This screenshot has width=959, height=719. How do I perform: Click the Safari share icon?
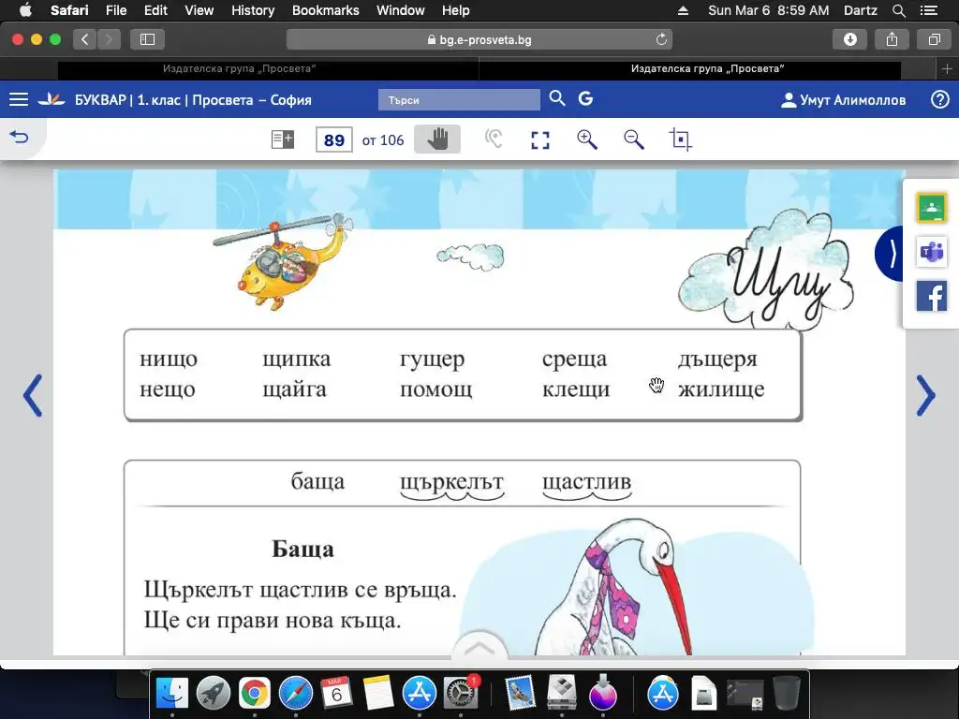point(893,39)
